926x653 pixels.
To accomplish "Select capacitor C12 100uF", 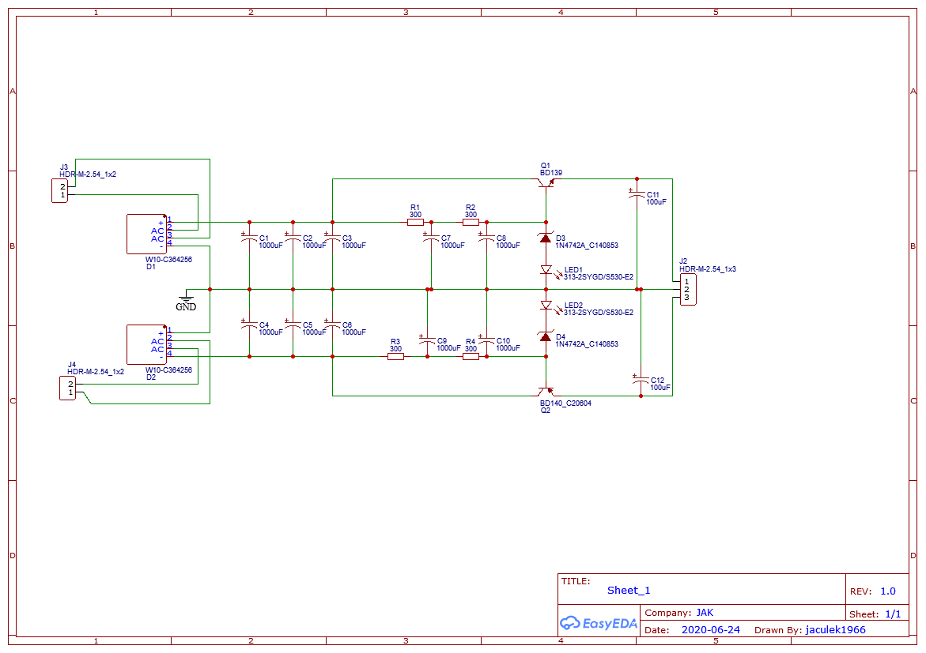I will (x=641, y=381).
